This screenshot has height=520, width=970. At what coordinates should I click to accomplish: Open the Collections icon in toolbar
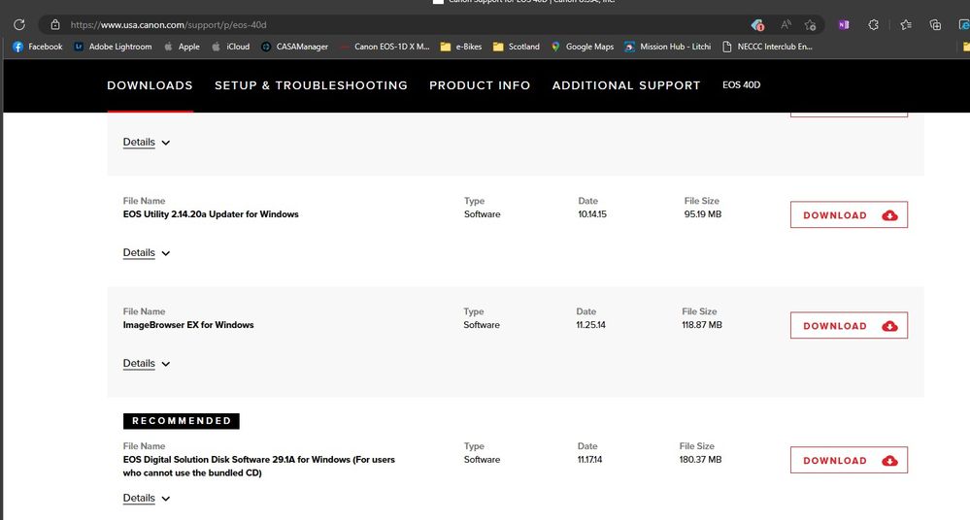pyautogui.click(x=935, y=24)
